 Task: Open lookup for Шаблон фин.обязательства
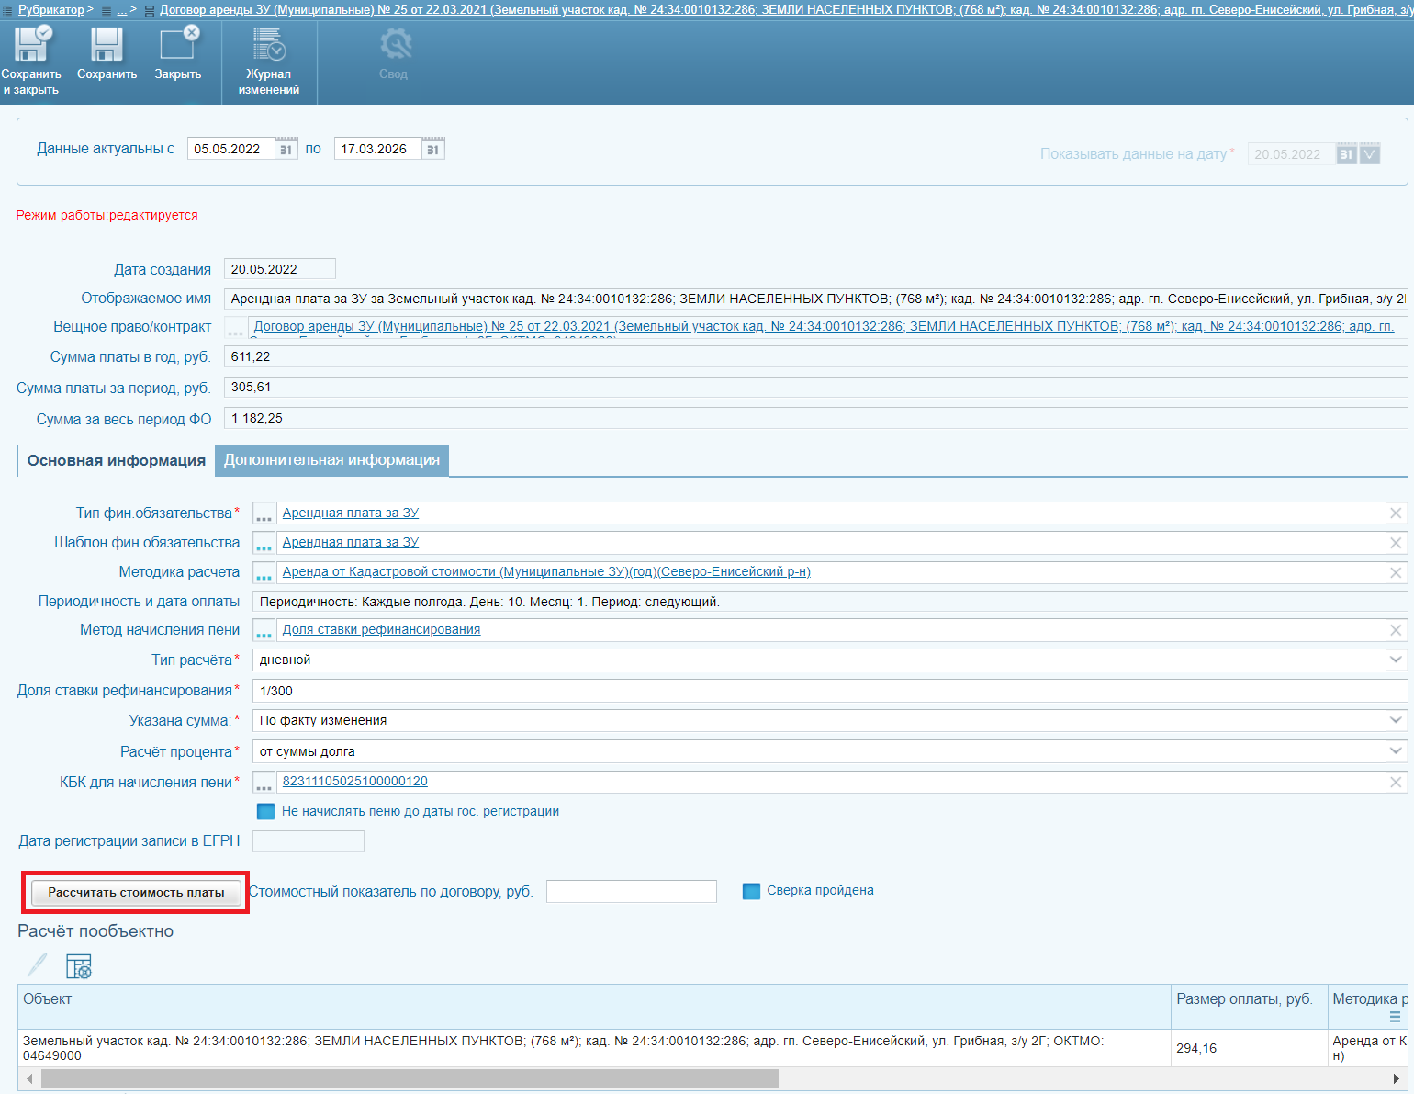264,543
